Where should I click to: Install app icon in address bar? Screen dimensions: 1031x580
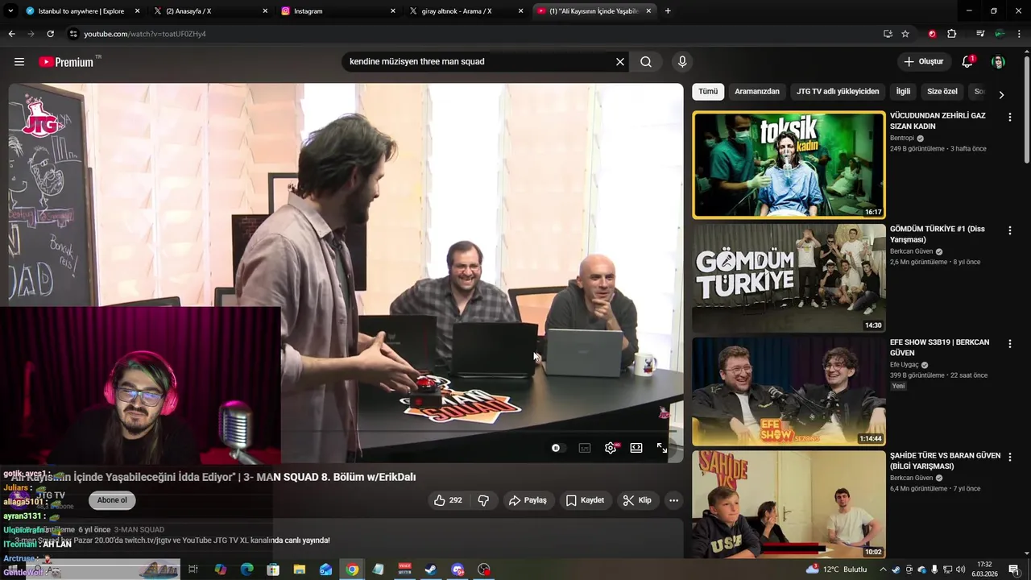pyautogui.click(x=888, y=34)
